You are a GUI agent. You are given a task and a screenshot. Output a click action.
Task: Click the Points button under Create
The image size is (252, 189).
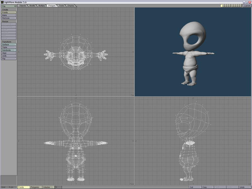(9, 12)
